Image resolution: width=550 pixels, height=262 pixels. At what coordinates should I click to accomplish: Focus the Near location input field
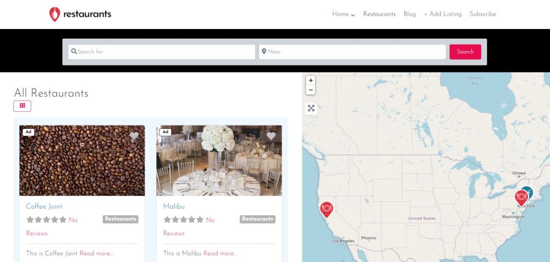click(352, 52)
